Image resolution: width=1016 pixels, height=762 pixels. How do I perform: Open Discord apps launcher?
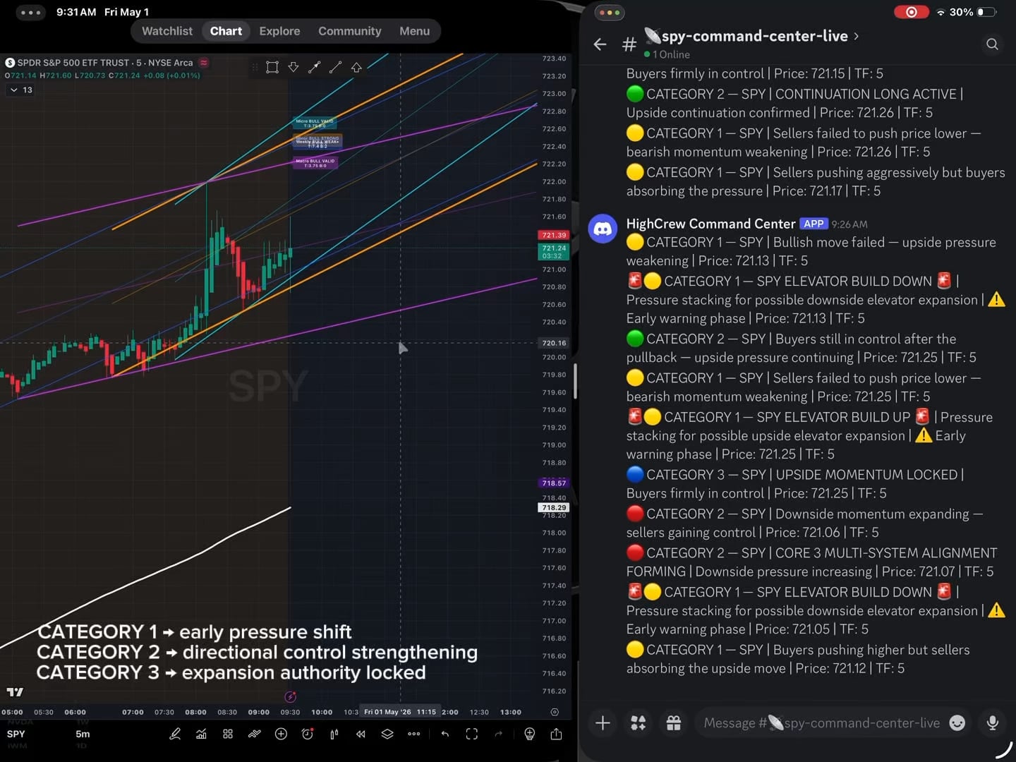pyautogui.click(x=639, y=722)
